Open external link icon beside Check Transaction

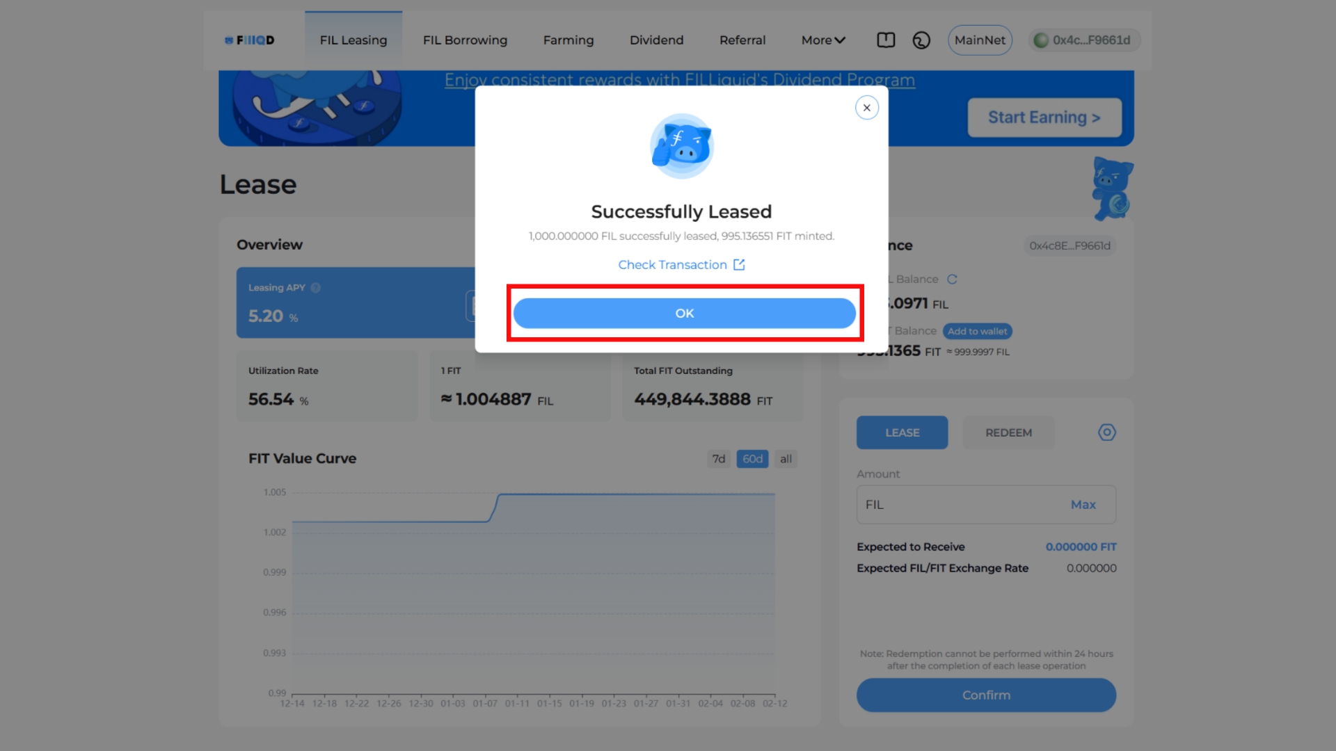[739, 265]
